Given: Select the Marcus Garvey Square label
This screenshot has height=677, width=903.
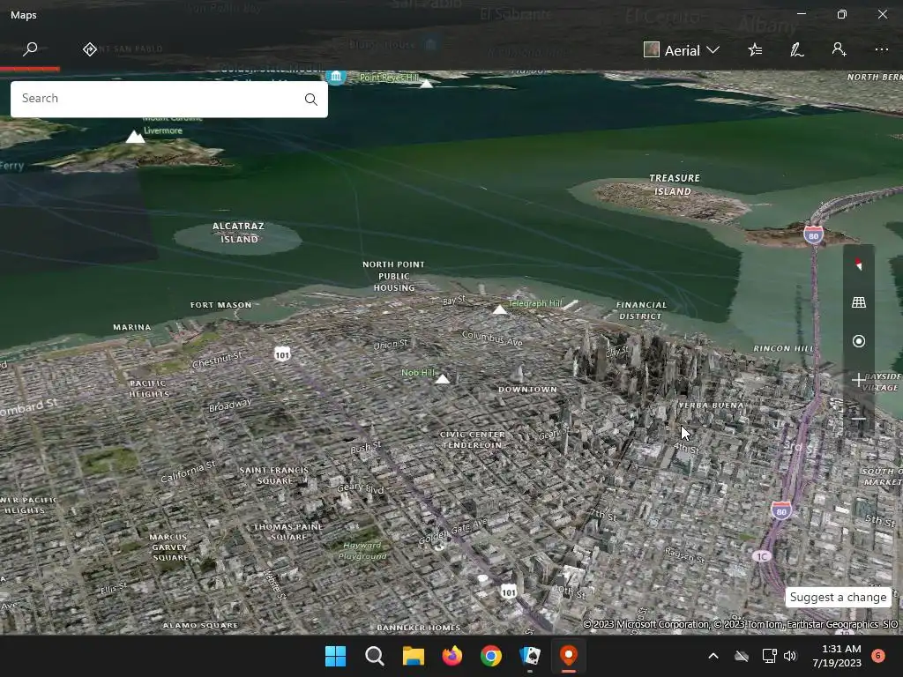Looking at the screenshot, I should [x=168, y=547].
